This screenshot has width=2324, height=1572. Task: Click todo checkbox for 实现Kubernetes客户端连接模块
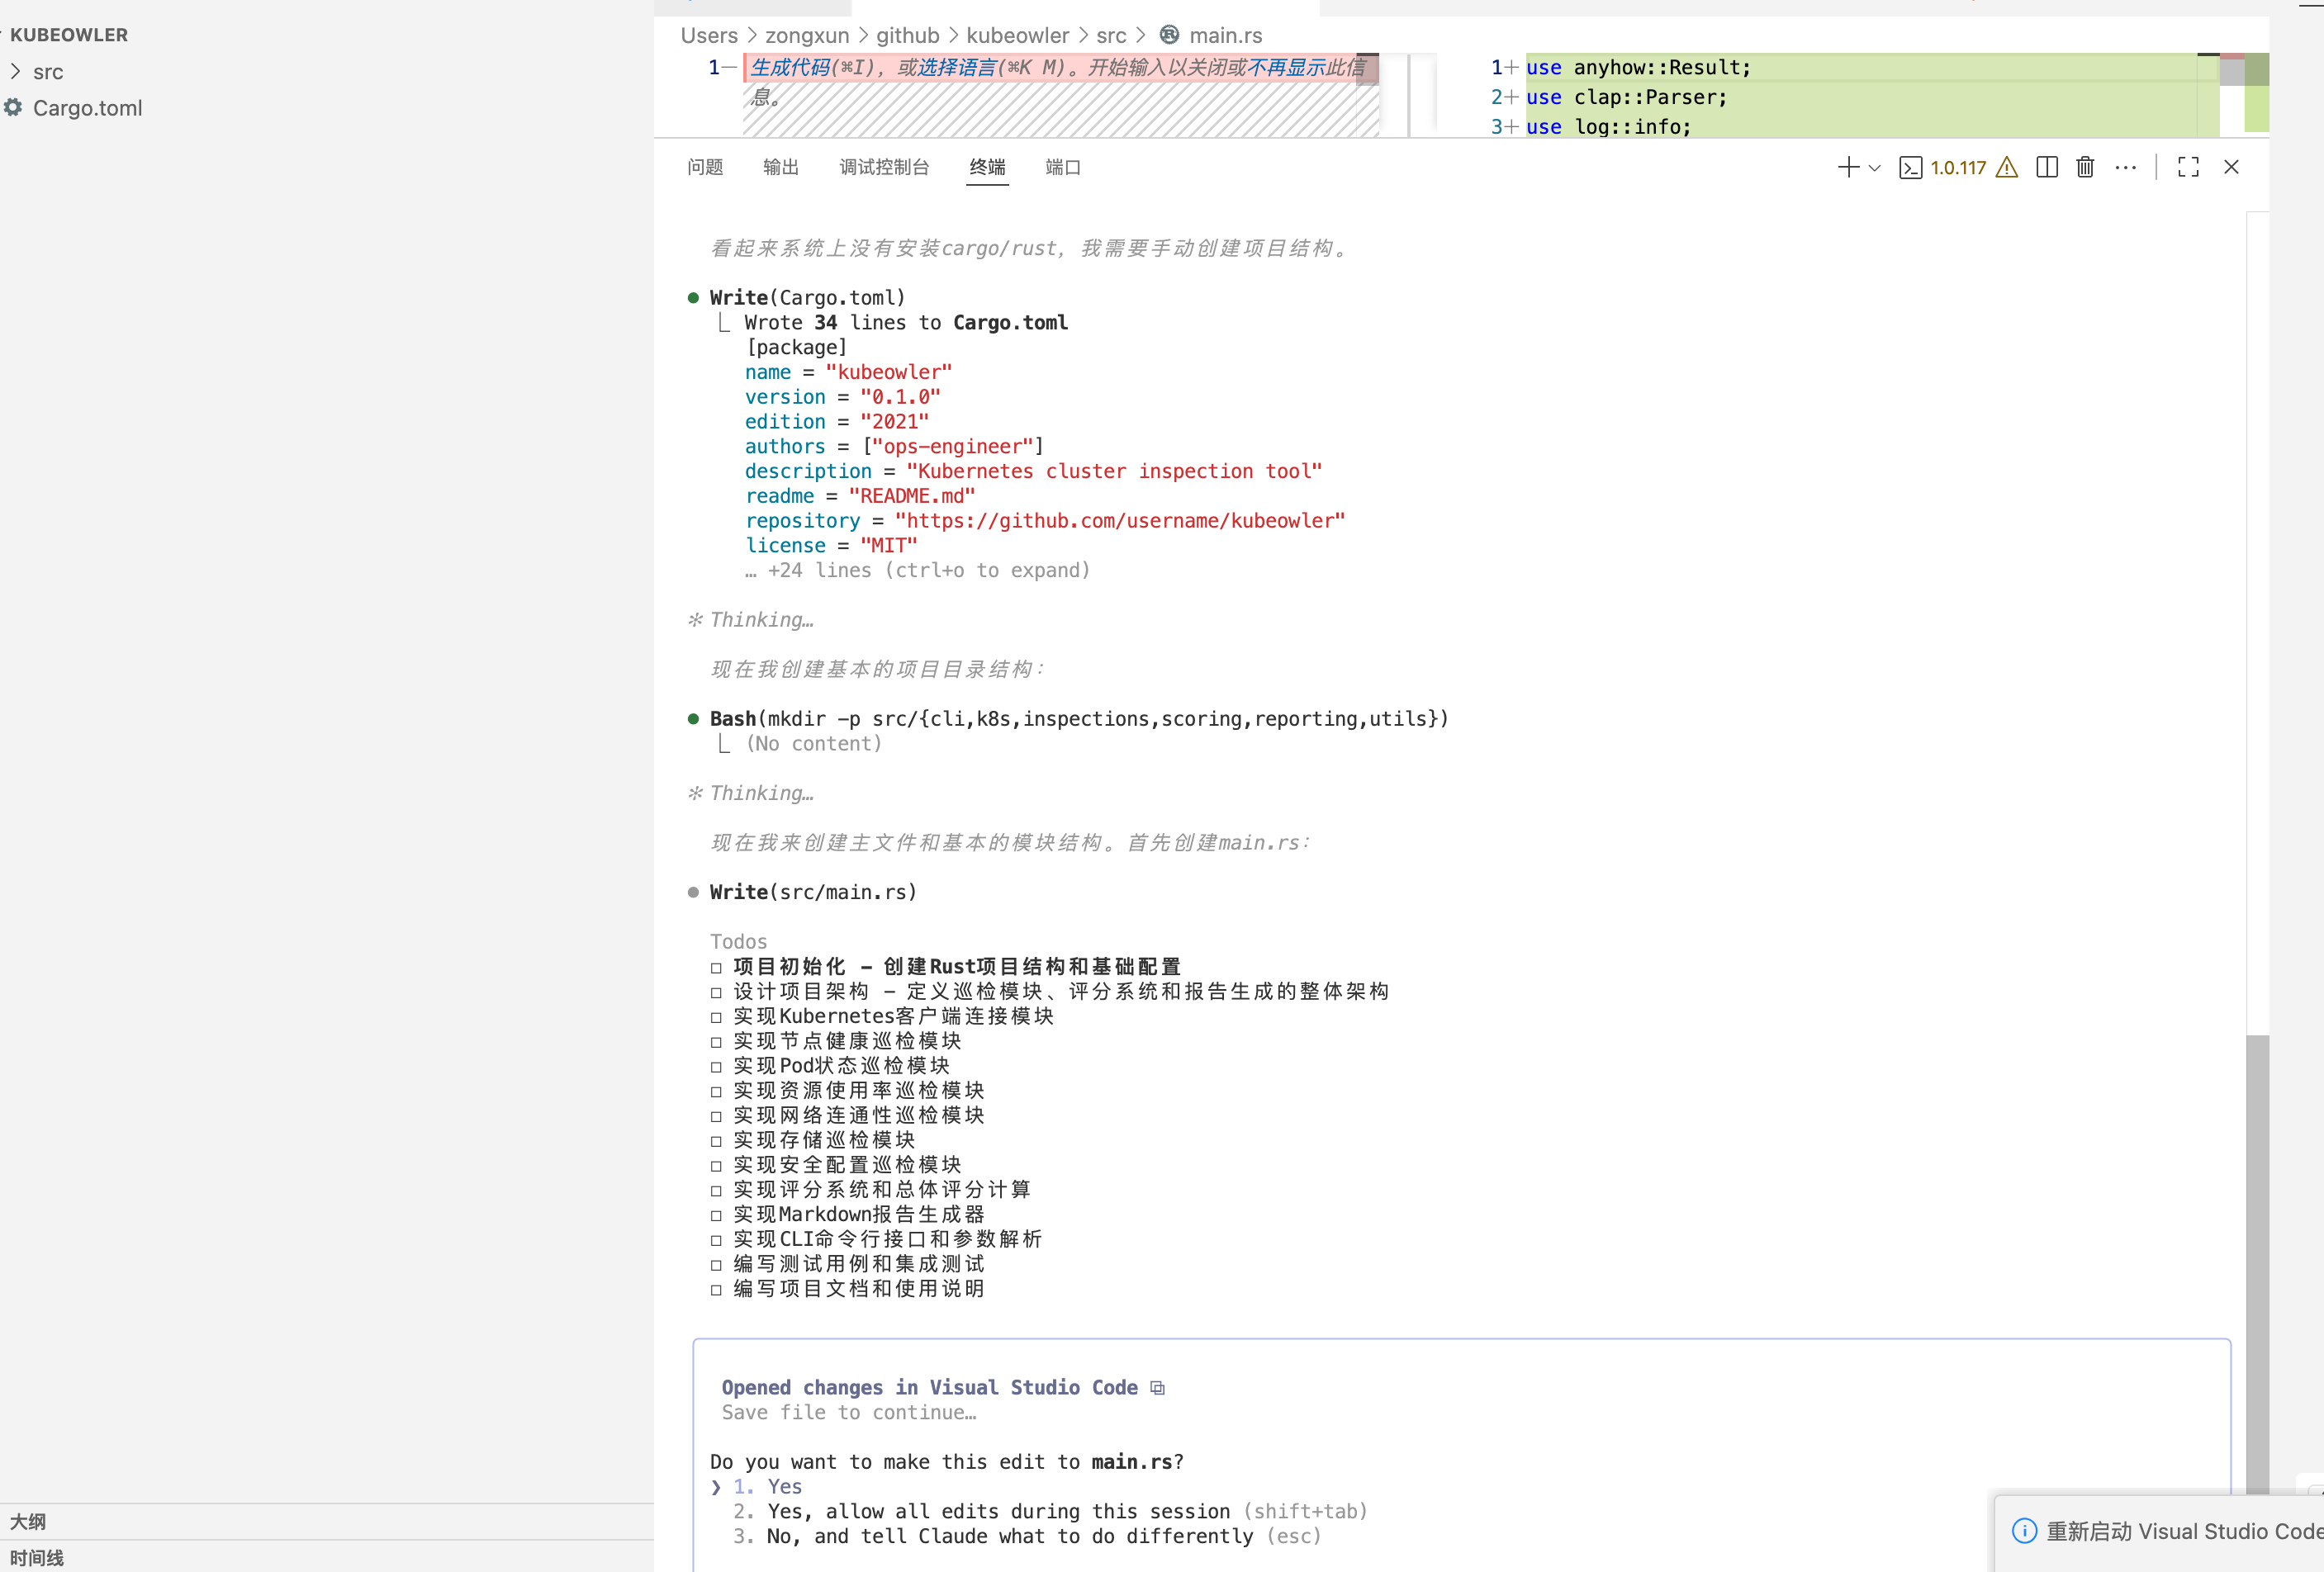[x=716, y=1017]
